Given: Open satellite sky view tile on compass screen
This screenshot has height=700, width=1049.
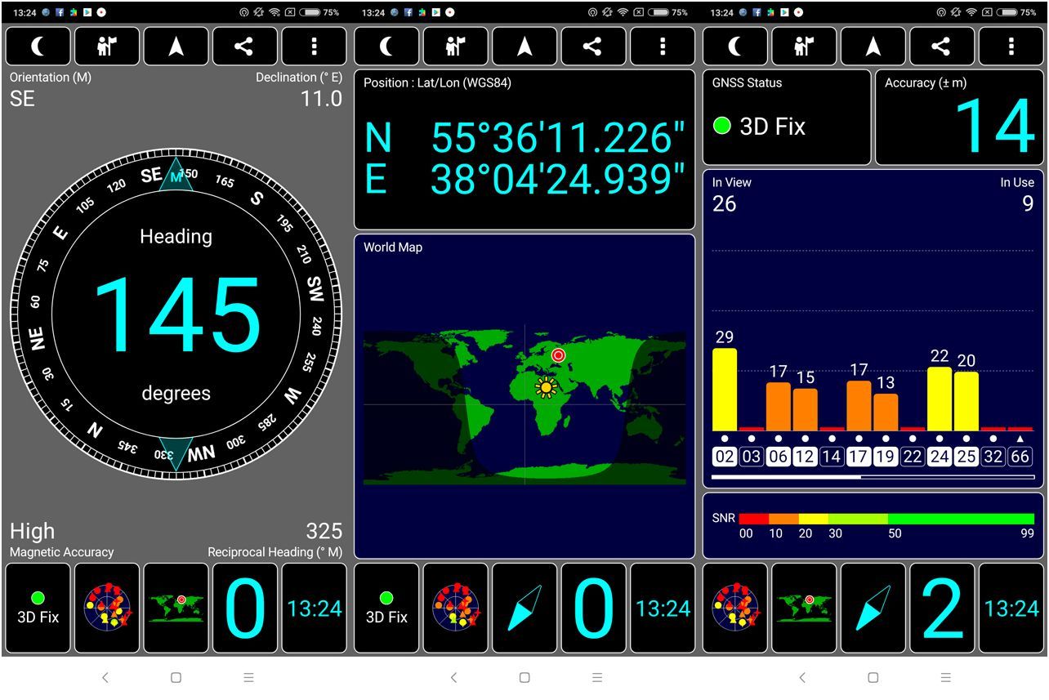Looking at the screenshot, I should click(x=107, y=609).
